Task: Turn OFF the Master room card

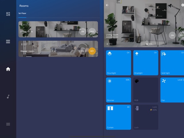Action: pyautogui.click(x=92, y=51)
